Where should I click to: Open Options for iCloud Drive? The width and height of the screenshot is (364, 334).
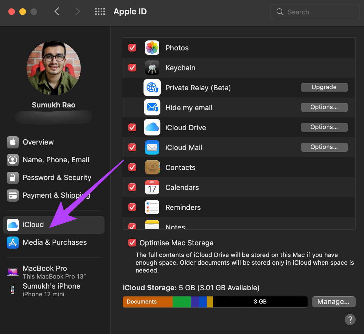[324, 127]
